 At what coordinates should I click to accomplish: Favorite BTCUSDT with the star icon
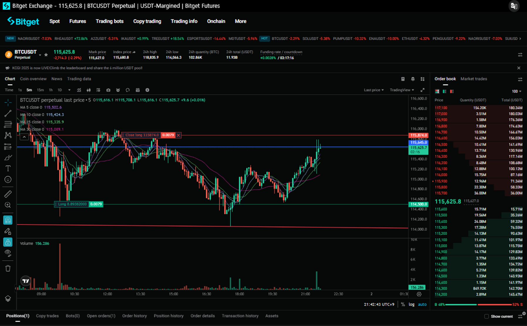46,55
